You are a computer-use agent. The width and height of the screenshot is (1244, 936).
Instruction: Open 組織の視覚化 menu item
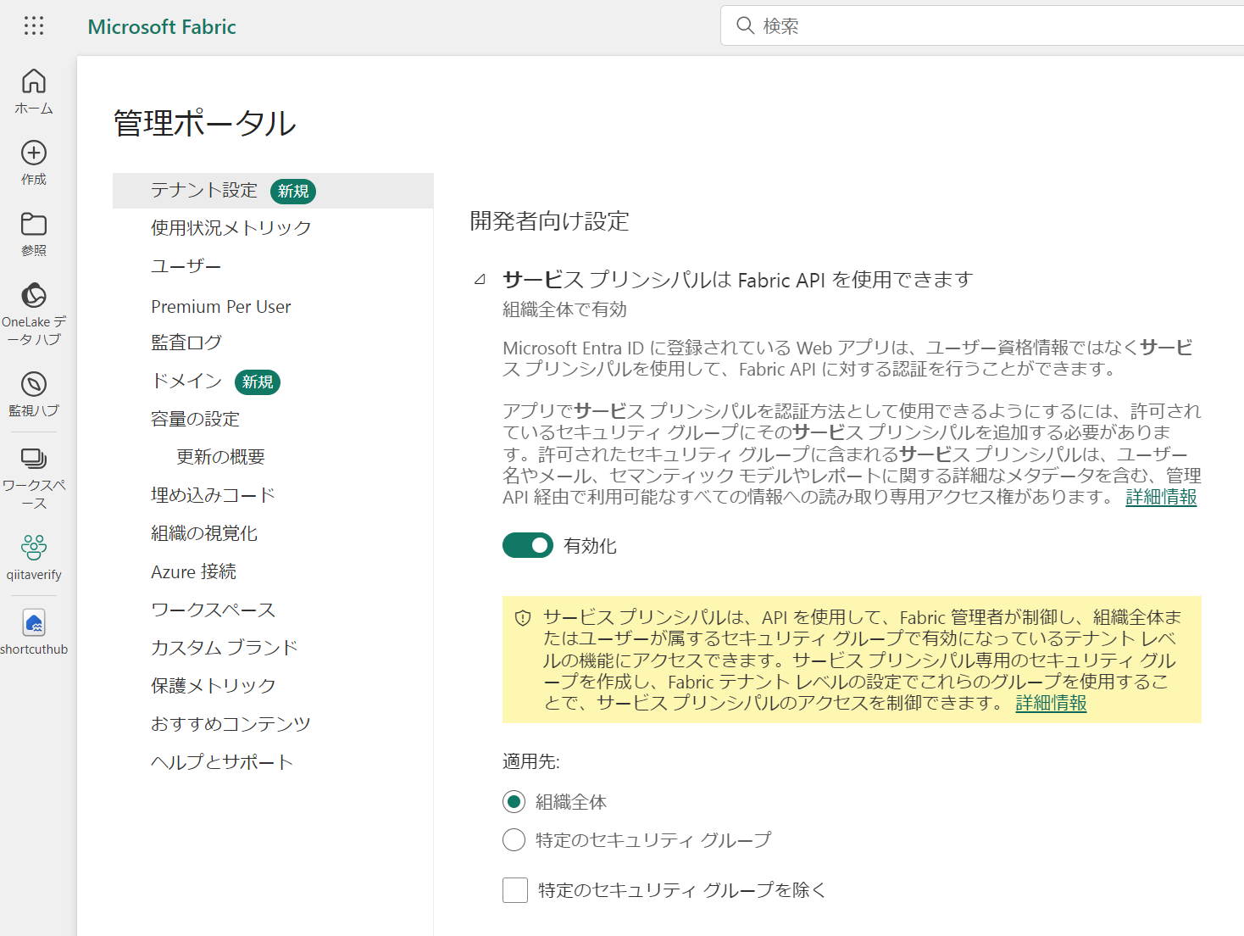tap(204, 533)
